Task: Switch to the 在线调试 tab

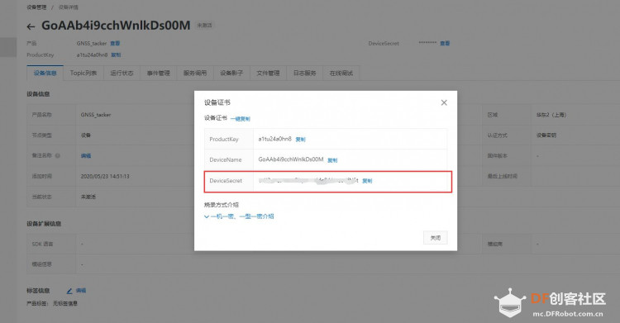Action: tap(341, 74)
